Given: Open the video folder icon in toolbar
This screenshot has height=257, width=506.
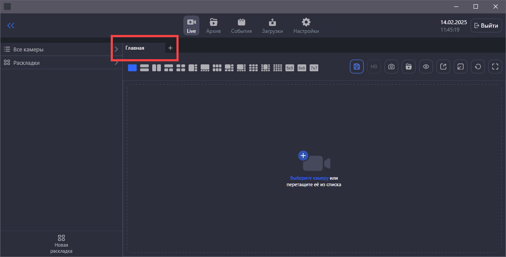Looking at the screenshot, I should [408, 67].
